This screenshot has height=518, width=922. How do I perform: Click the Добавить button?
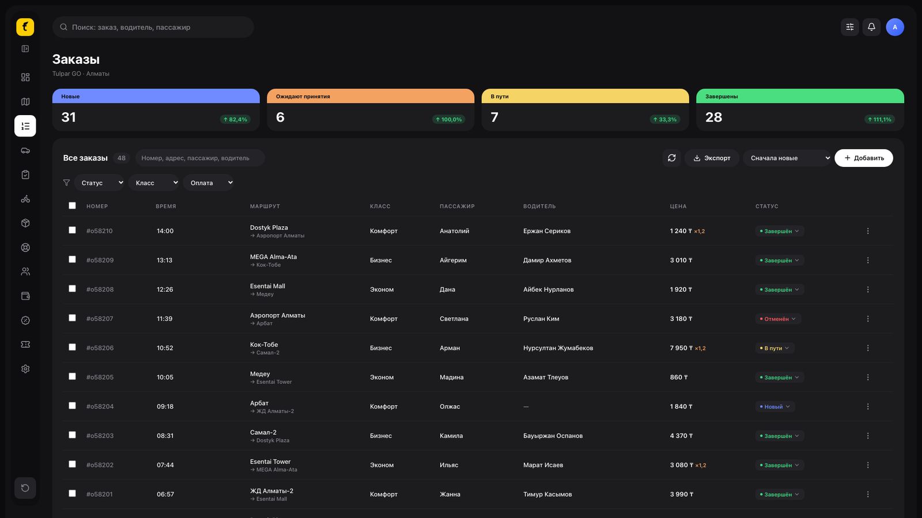pos(864,158)
